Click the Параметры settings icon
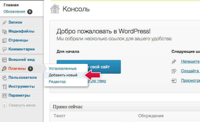Screen dimensions: 200x122 (x=4, y=95)
